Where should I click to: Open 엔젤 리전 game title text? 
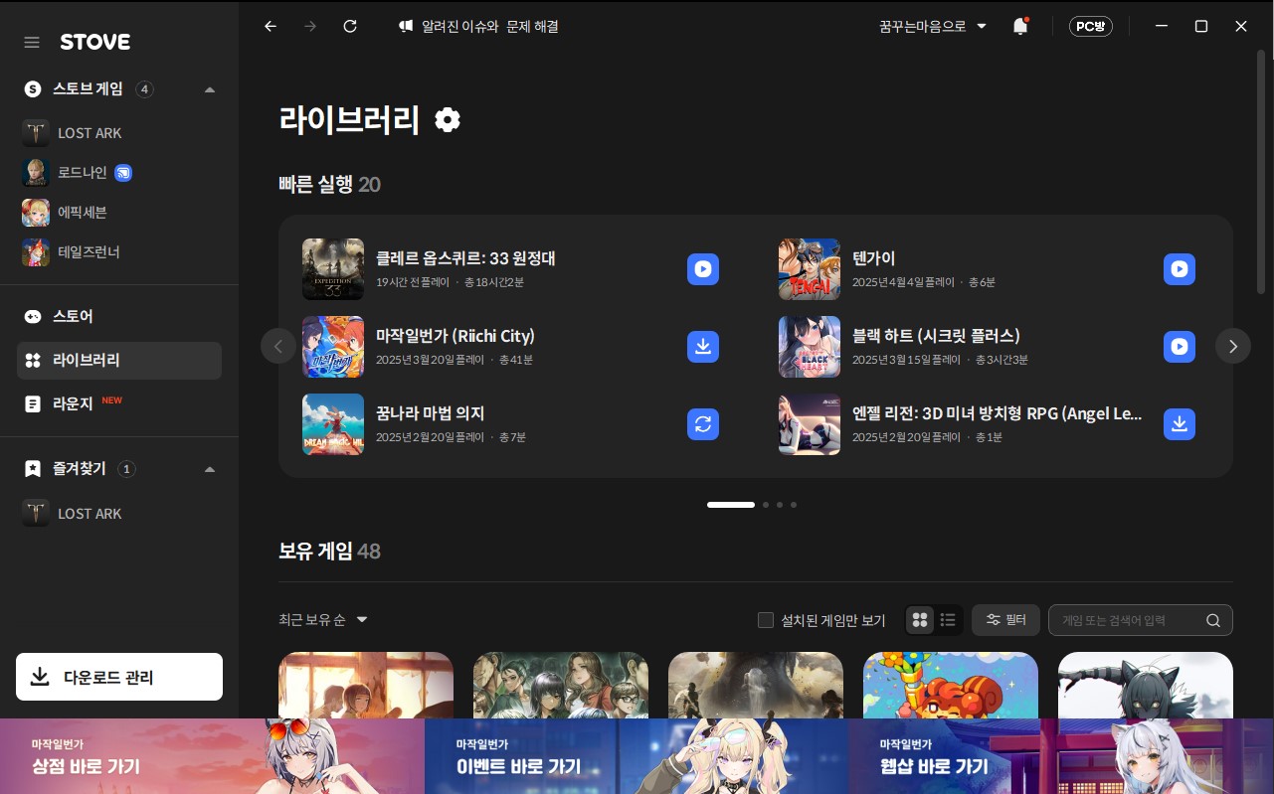pos(998,413)
